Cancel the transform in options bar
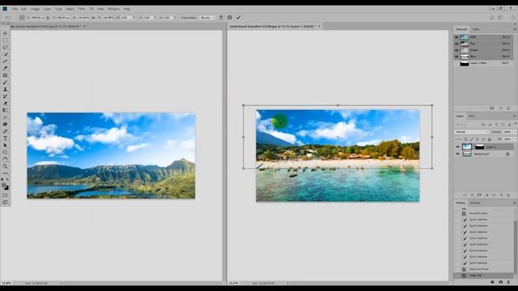Image resolution: width=518 pixels, height=291 pixels. [x=230, y=17]
